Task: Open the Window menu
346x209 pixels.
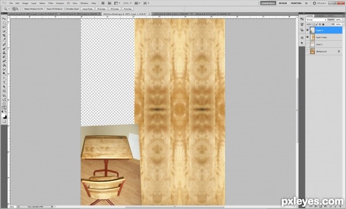Action: click(84, 3)
